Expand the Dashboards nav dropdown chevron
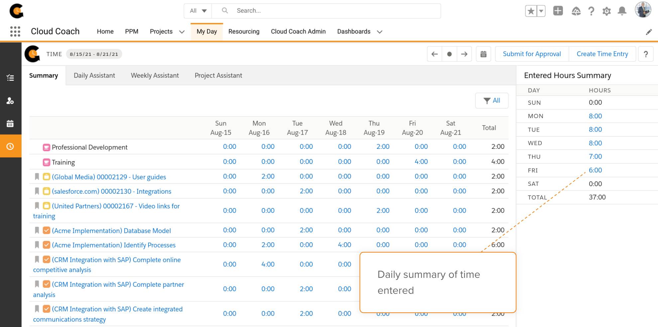Image resolution: width=658 pixels, height=327 pixels. coord(380,32)
